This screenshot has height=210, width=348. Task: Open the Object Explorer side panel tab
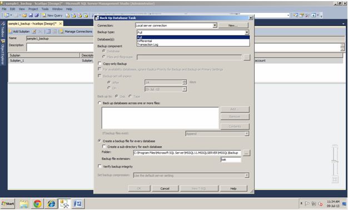3,52
